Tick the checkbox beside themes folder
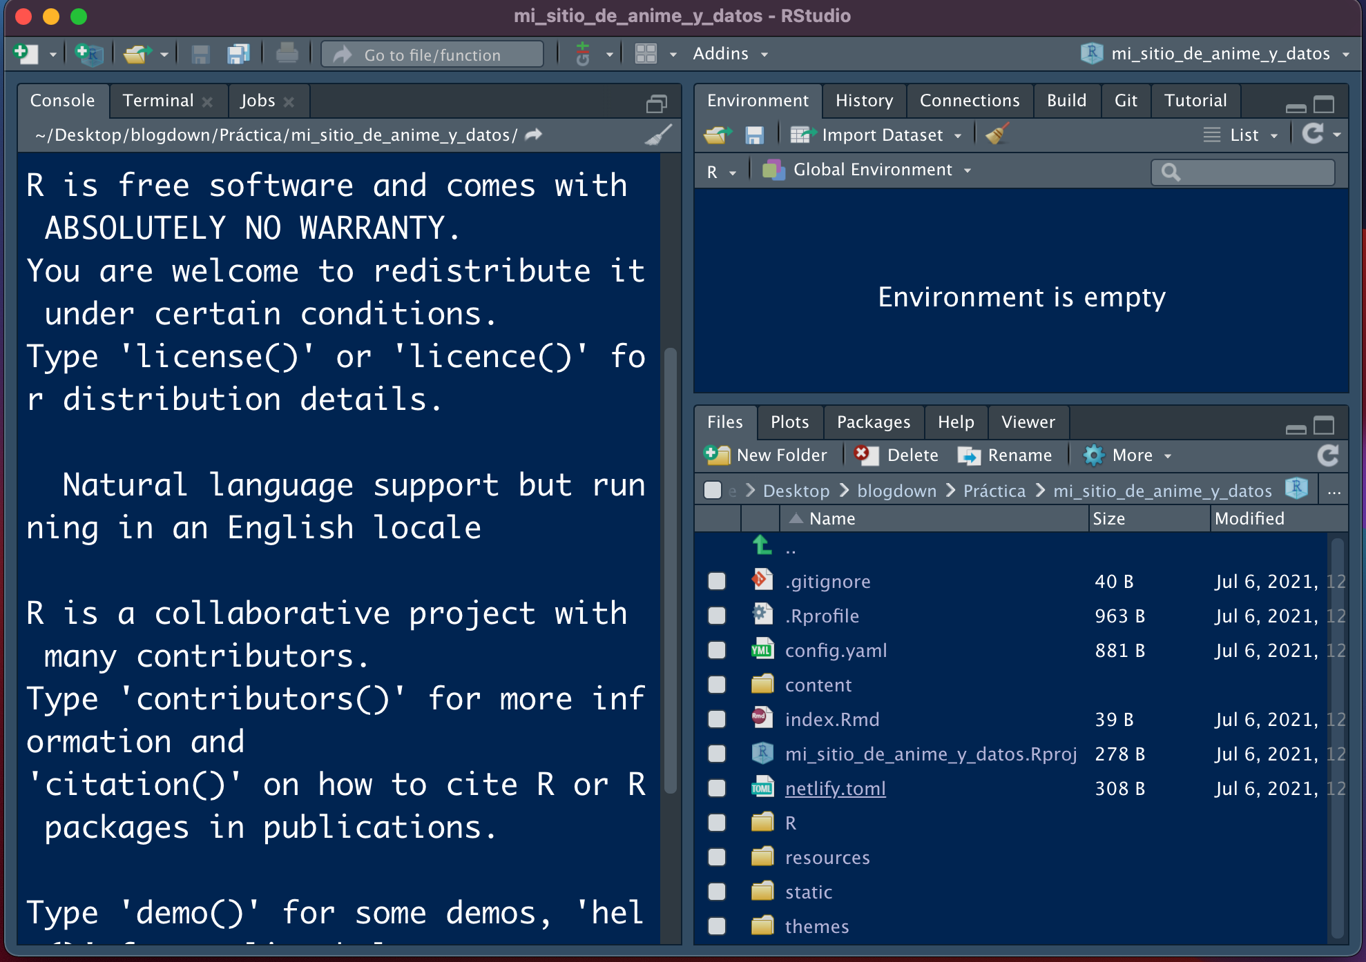 717,926
